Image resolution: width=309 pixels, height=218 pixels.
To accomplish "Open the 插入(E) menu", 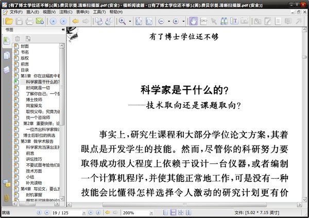I will click(x=32, y=12).
